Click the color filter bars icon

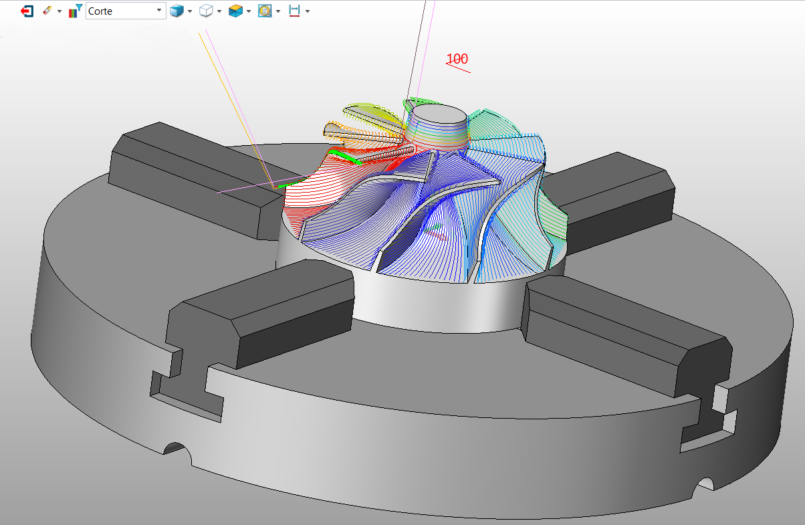(76, 11)
